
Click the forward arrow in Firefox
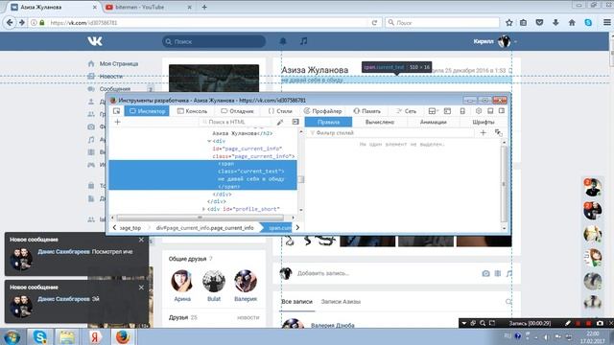22,23
